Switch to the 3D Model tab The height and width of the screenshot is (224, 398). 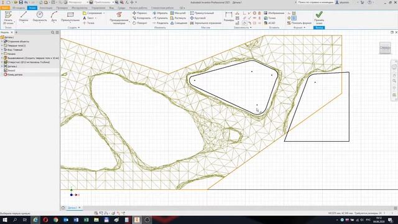pyautogui.click(x=19, y=8)
